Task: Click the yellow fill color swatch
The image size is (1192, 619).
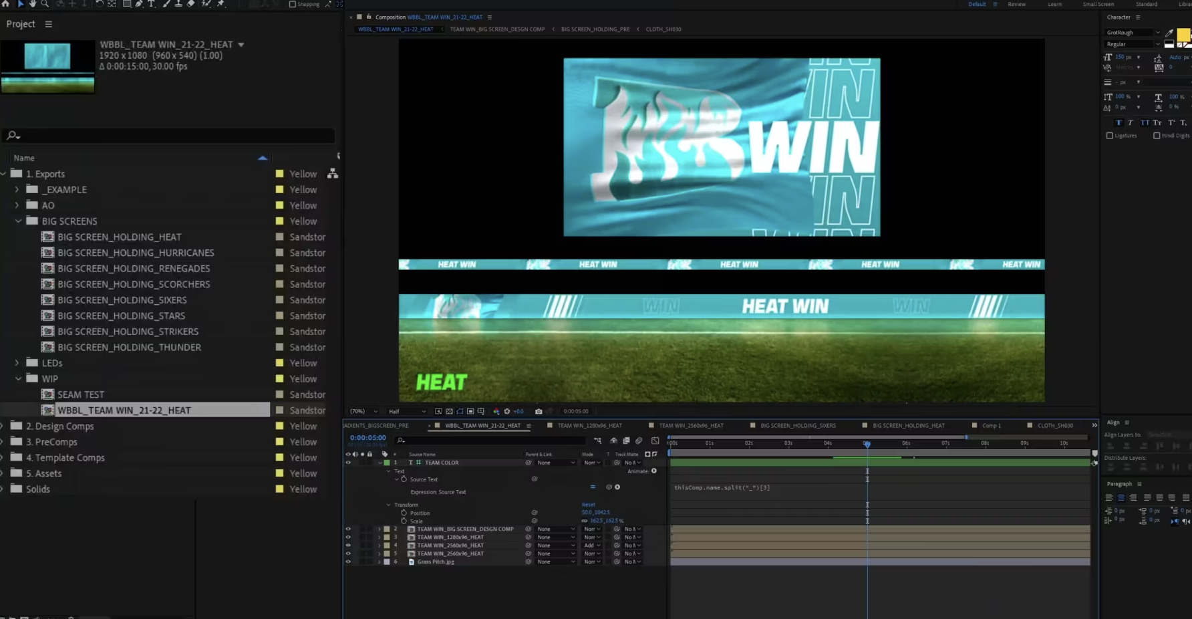Action: pos(1183,34)
